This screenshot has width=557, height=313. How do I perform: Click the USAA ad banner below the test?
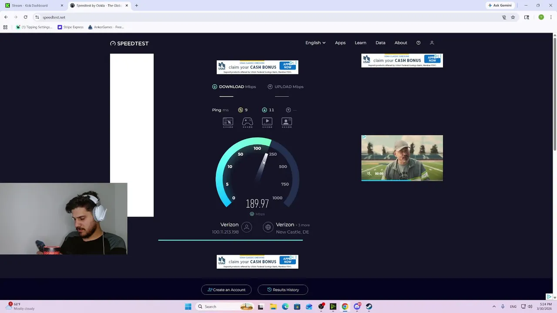[x=258, y=262]
